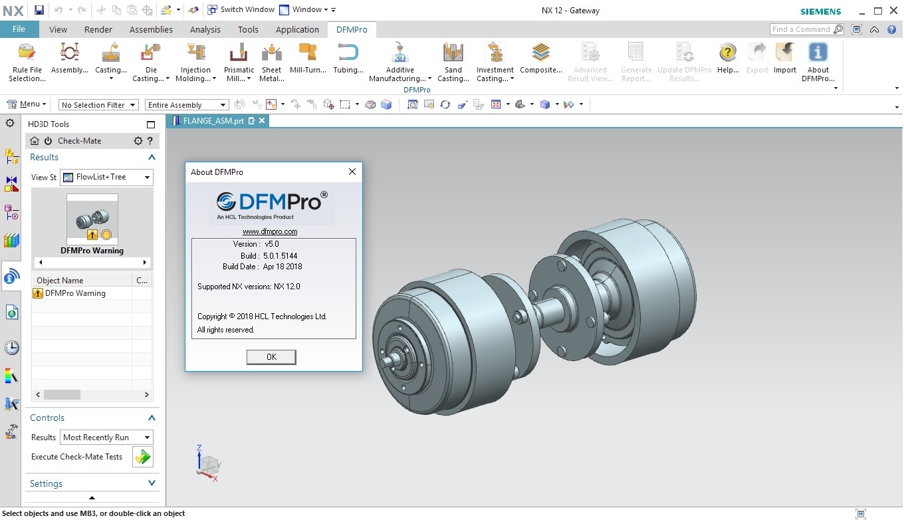This screenshot has height=520, width=904.
Task: Open the Constraint Navigator sidebar tab
Action: coord(11,184)
